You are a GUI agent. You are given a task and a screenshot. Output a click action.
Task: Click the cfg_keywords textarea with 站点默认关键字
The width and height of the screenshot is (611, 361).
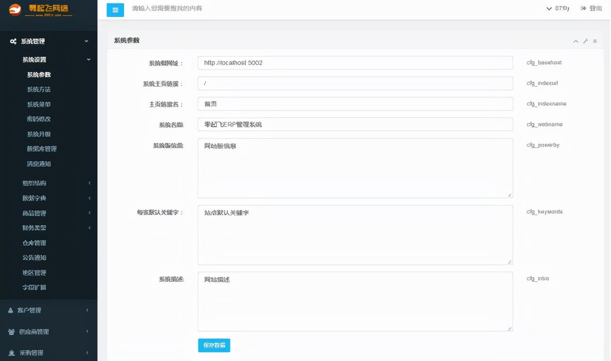[355, 235]
